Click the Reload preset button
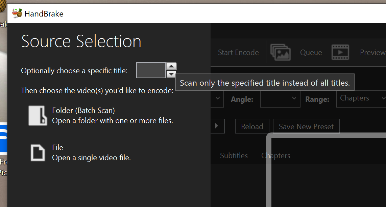386x207 pixels. (252, 126)
